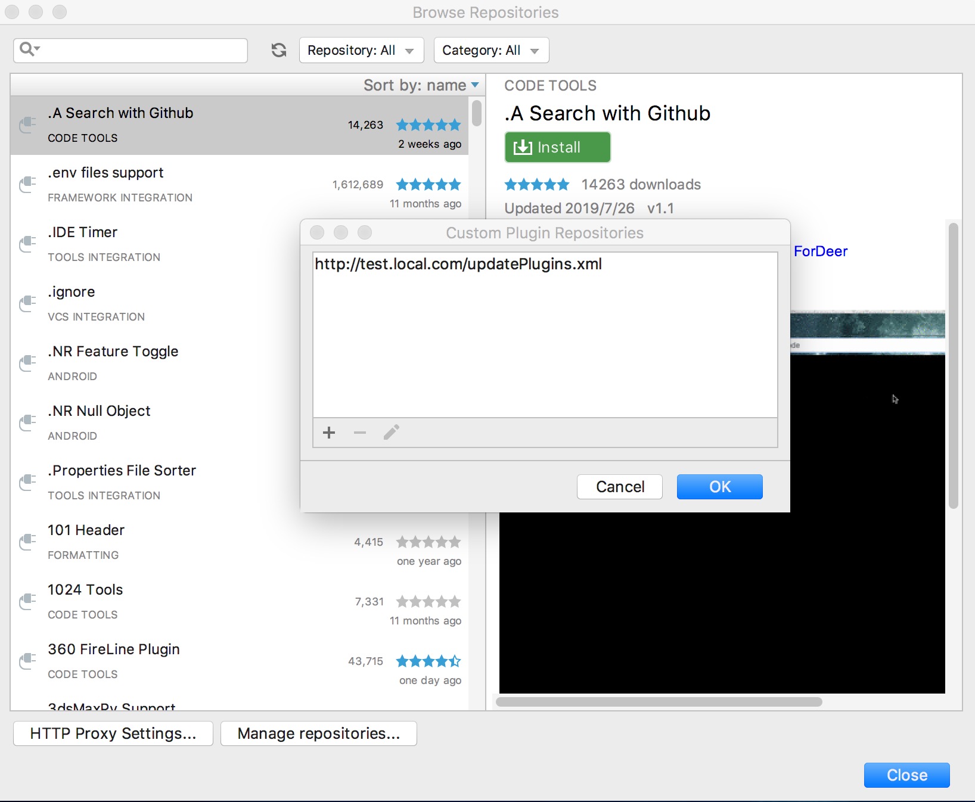This screenshot has width=975, height=802.
Task: Click the details panel horizontal scrollbar
Action: click(659, 702)
